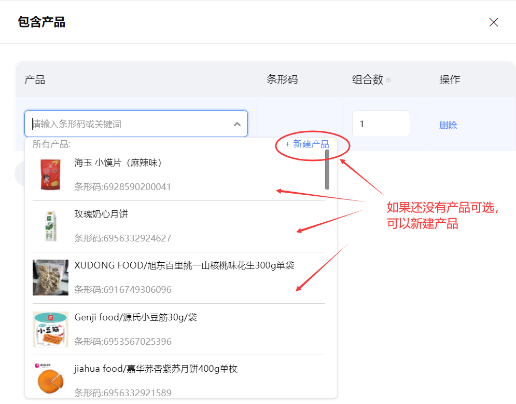Pick Genji food 源氏小豆筋30g/袋
The height and width of the screenshot is (404, 516).
[135, 317]
